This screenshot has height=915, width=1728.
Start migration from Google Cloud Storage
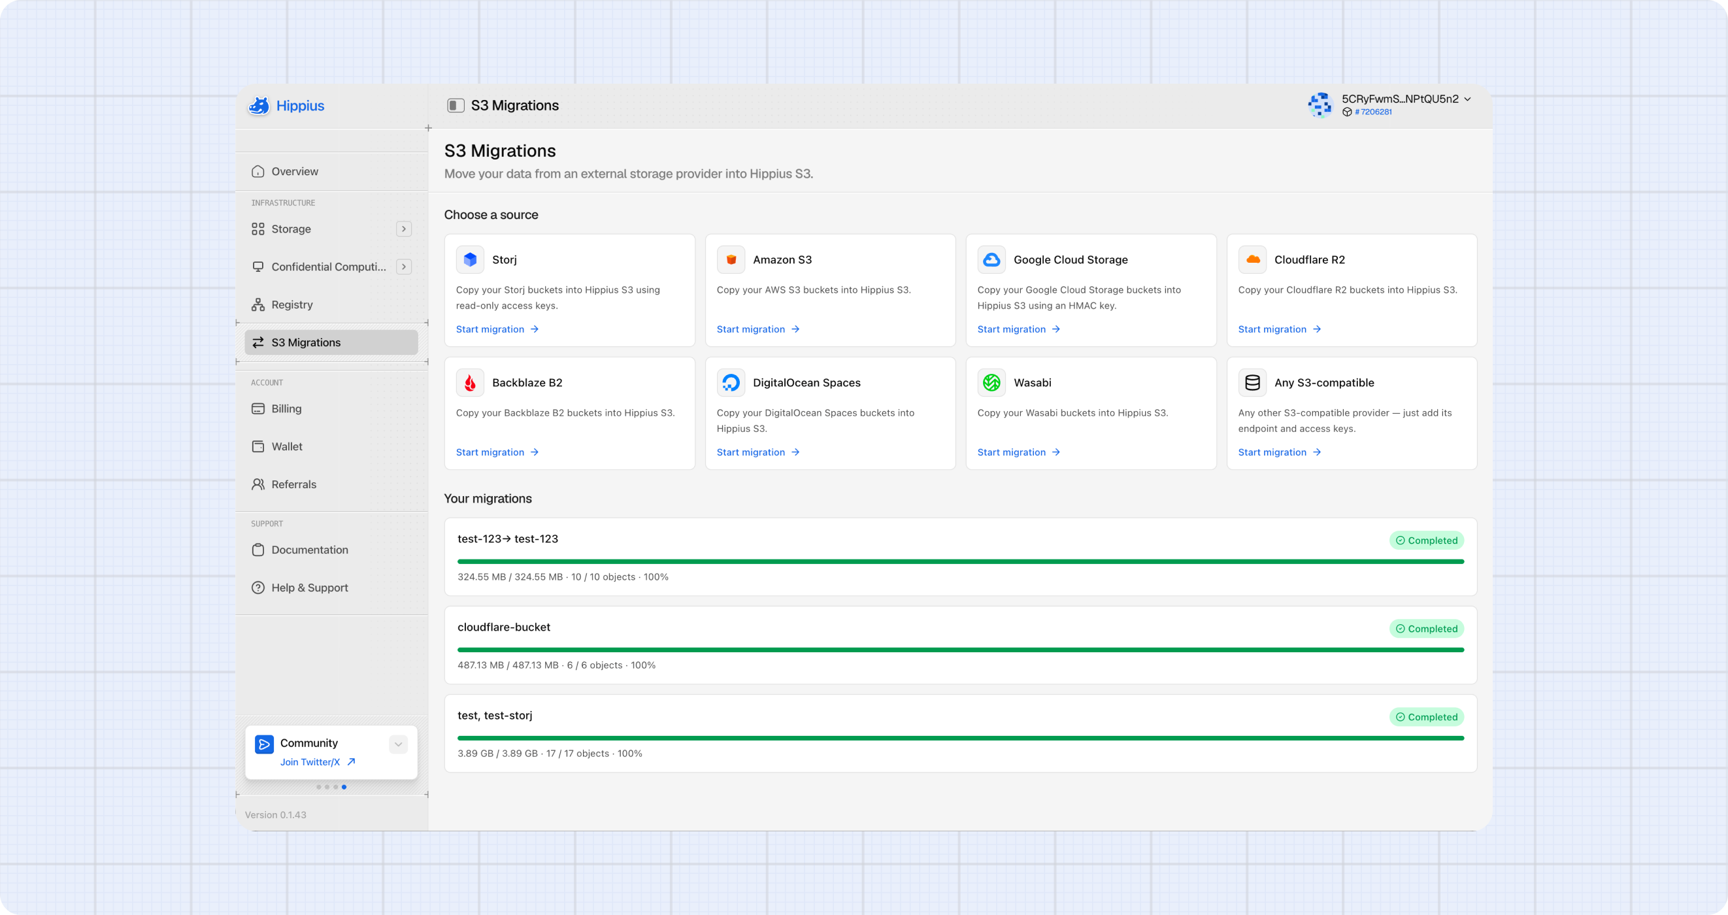[1019, 329]
